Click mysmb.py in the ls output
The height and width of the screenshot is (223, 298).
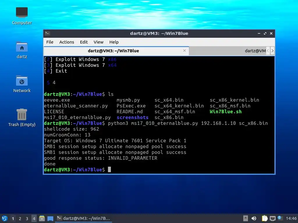(x=128, y=100)
